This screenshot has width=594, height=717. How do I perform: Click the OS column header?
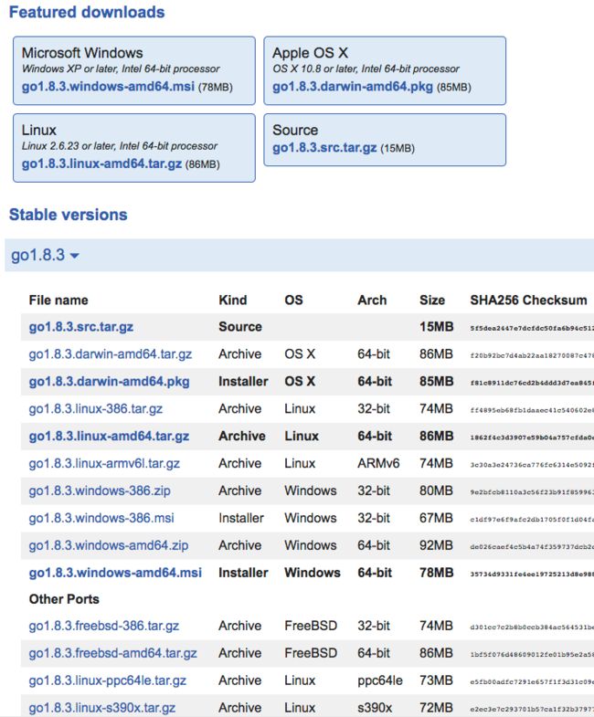point(293,301)
